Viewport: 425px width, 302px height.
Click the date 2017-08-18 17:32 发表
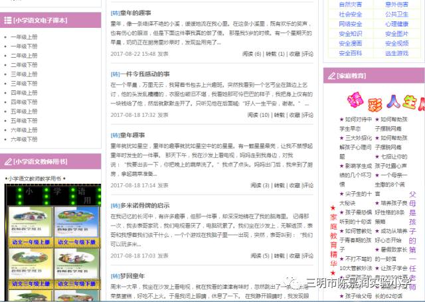point(139,115)
